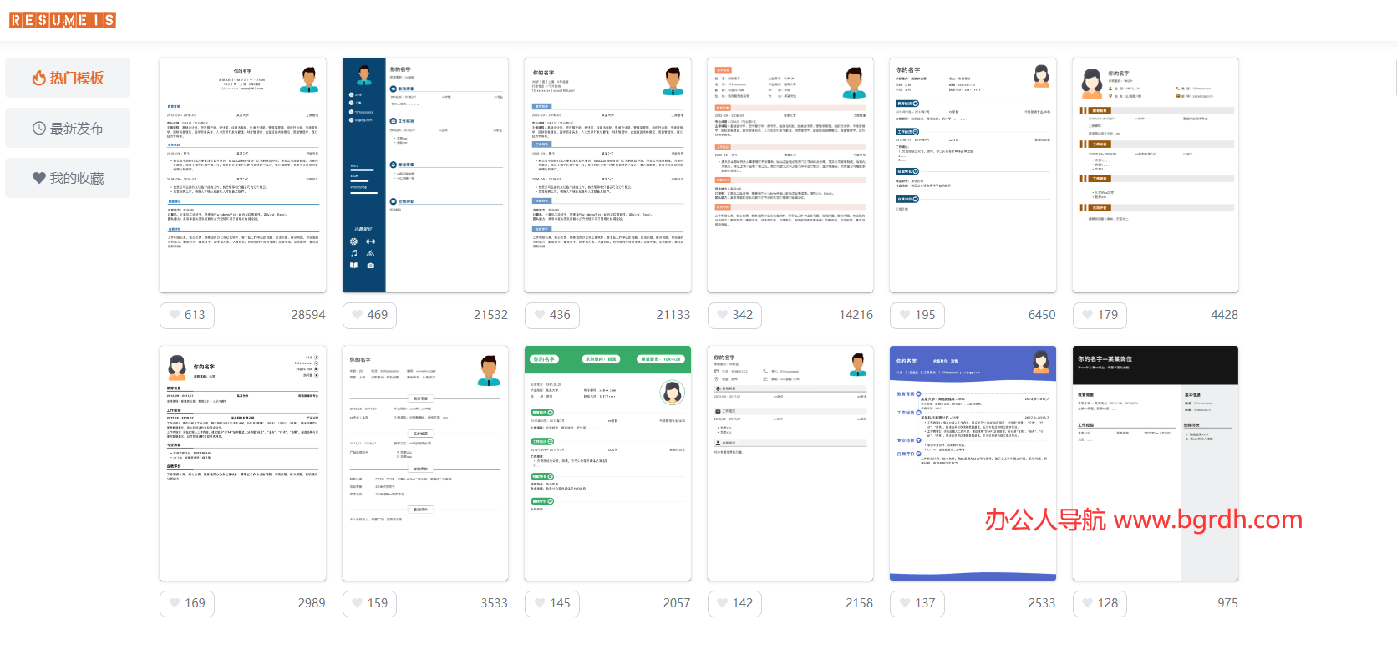Click the heart icon next to 159
Image resolution: width=1397 pixels, height=670 pixels.
(x=358, y=603)
